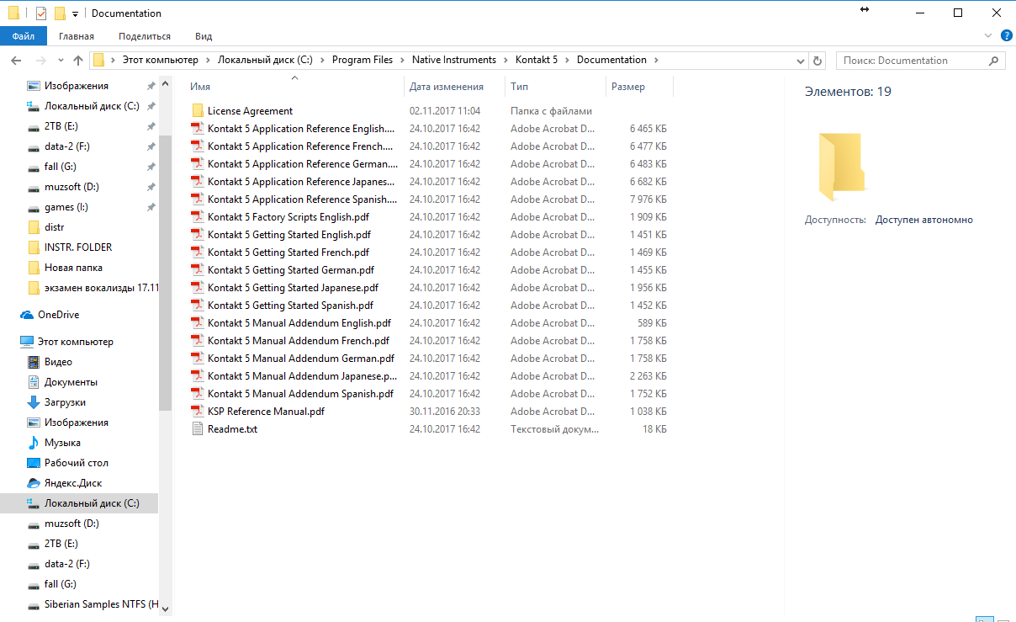Select Kontakt 5 Getting Started French.pdf
This screenshot has height=622, width=1016.
click(288, 253)
